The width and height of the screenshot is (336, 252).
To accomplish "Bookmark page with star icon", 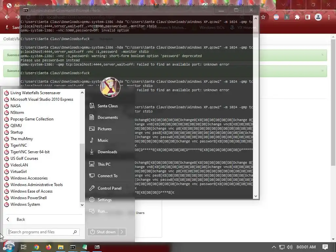I will click(263, 17).
